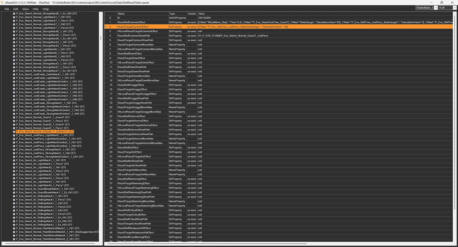This screenshot has height=247, width=458.
Task: Click the Type column header
Action: pyautogui.click(x=177, y=14)
